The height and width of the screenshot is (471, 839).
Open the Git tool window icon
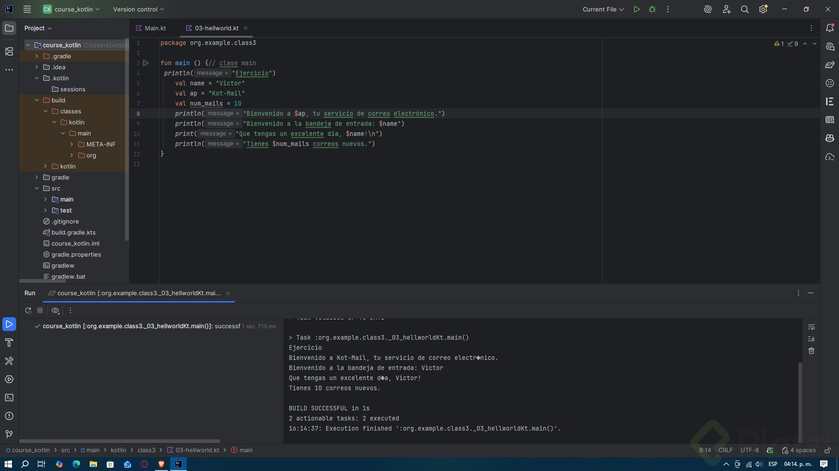9,434
